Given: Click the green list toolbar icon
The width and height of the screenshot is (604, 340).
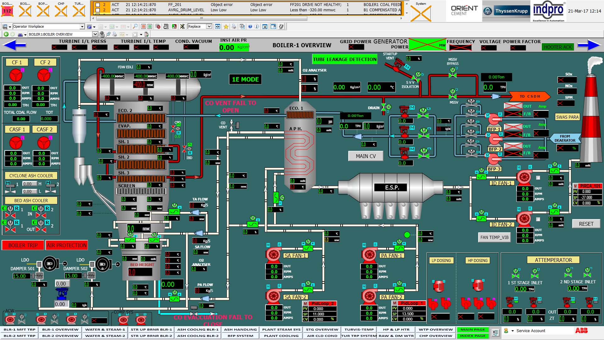Looking at the screenshot, I should (x=150, y=26).
